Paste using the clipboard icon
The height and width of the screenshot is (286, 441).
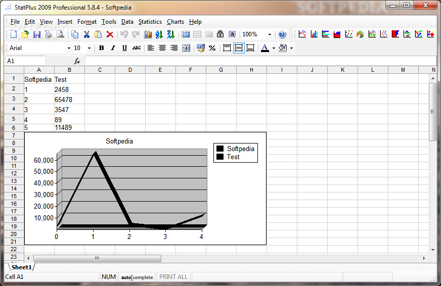point(98,34)
